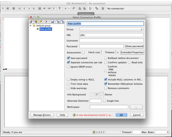172x137 pixels.
Task: Delete the selected profile icon
Action: (x=46, y=22)
